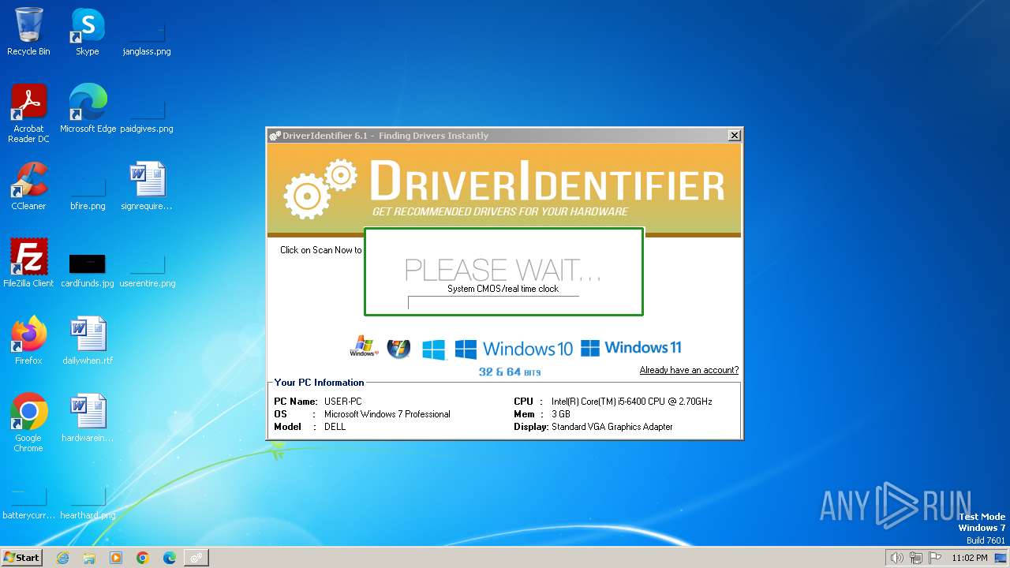Viewport: 1010px width, 568px height.
Task: Launch Microsoft Edge desktop shortcut
Action: pos(88,109)
